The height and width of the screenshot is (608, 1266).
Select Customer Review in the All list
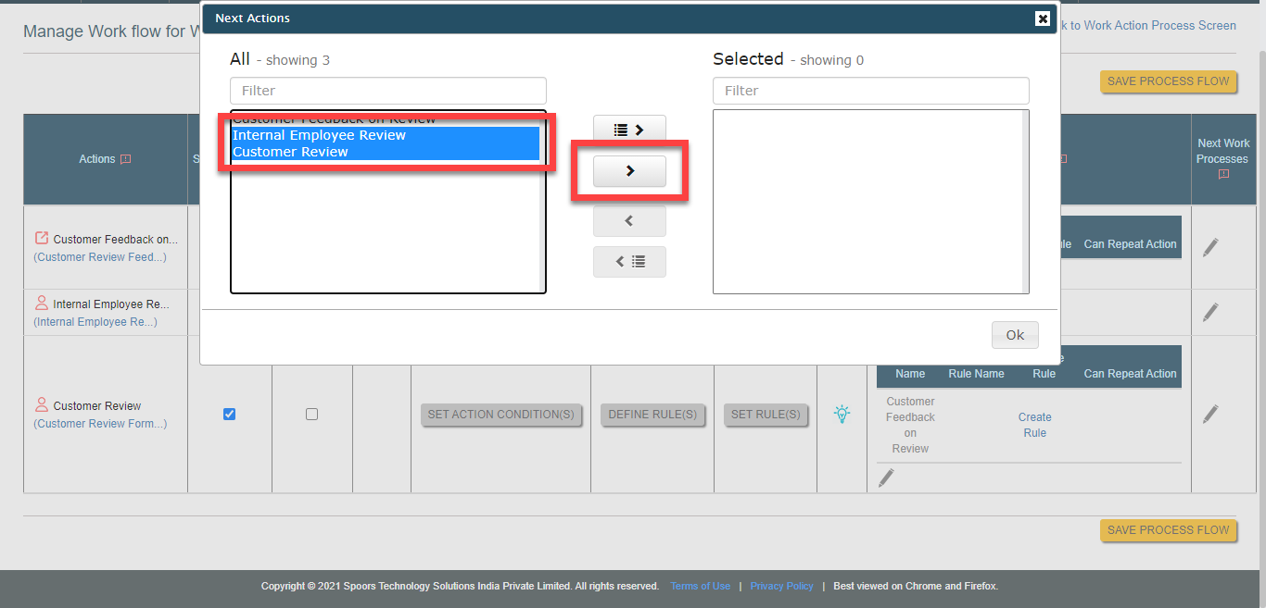coord(291,151)
